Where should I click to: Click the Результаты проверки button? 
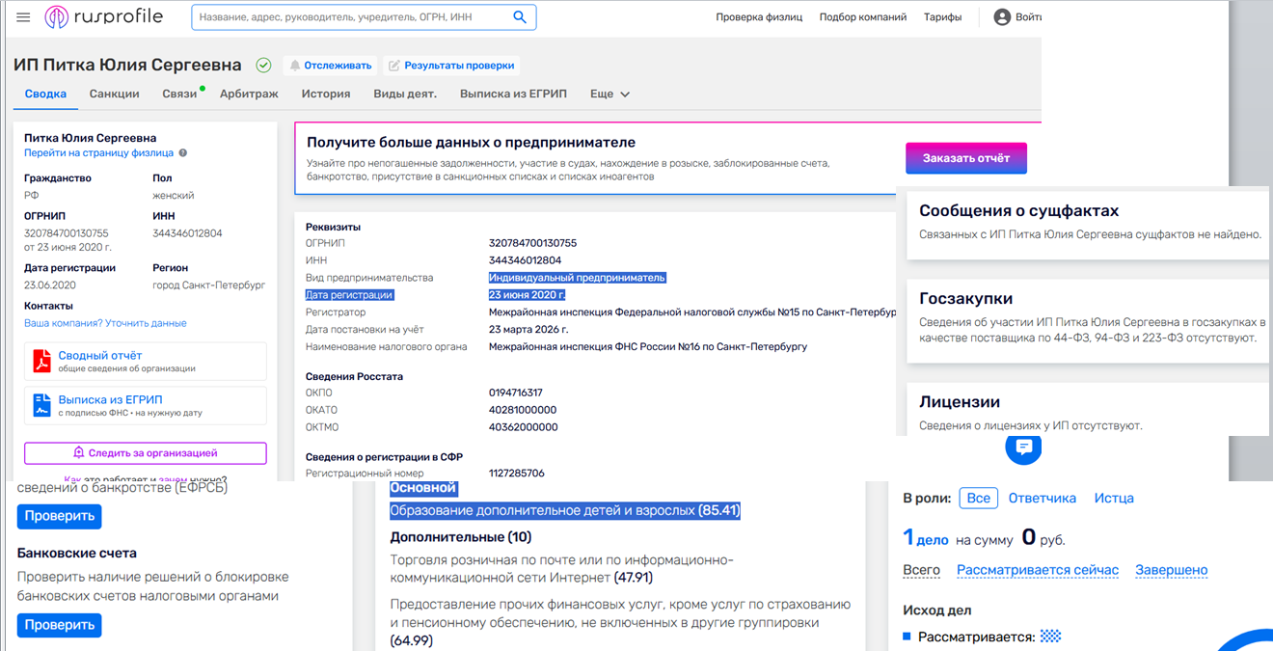[x=451, y=66]
